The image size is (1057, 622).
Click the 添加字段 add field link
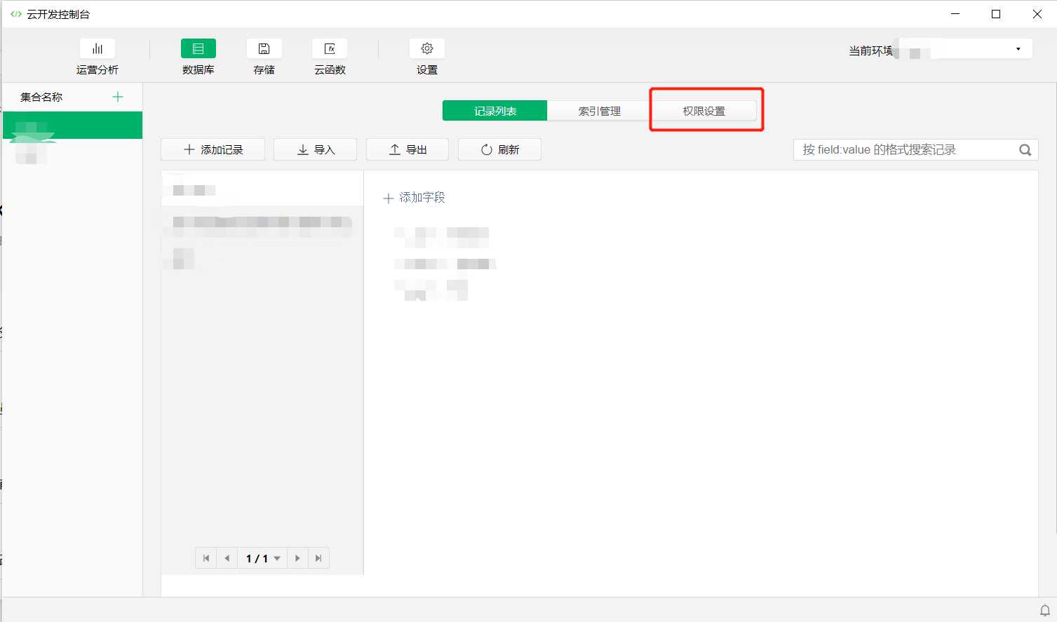[x=414, y=198]
